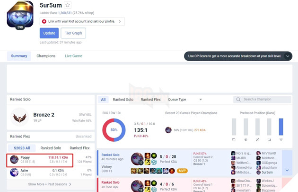Select the top lane position icon

pos(234,140)
